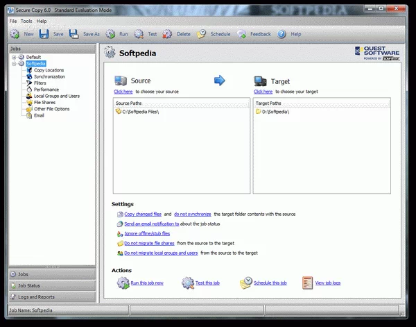Viewport: 416px width, 327px height.
Task: Click the Job Name: Softpedia status text
Action: 31,310
